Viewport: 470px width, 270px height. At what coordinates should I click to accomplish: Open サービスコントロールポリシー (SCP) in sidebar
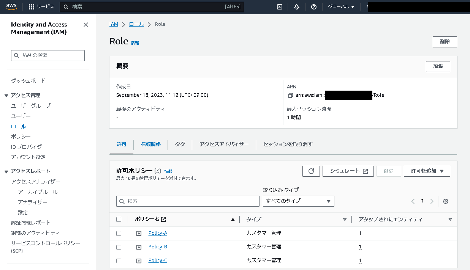point(46,247)
